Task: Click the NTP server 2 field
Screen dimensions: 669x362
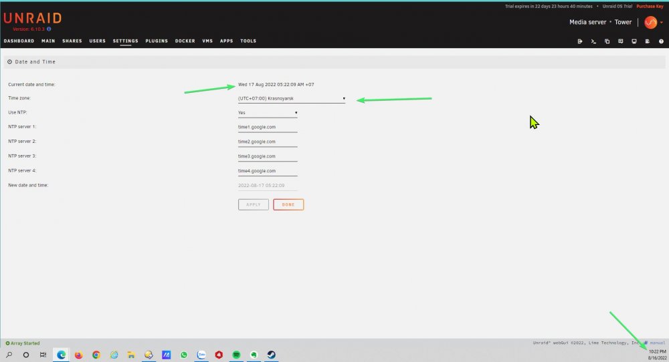Action: pyautogui.click(x=268, y=142)
